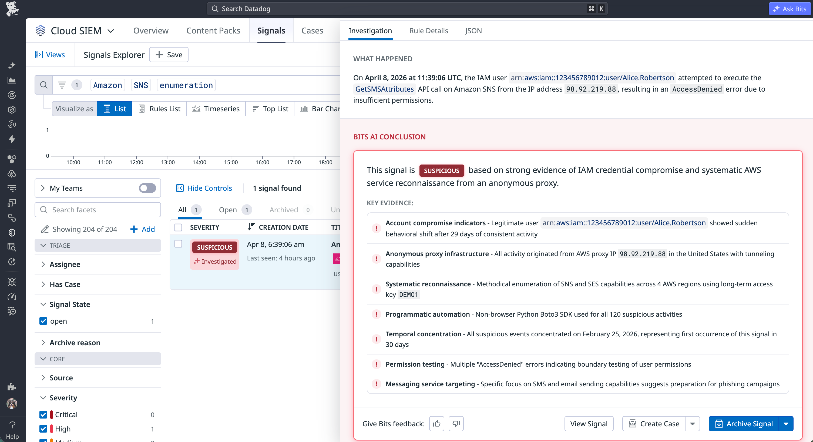813x442 pixels.
Task: Open the Dashboards chart icon in left sidebar
Action: tap(12, 80)
